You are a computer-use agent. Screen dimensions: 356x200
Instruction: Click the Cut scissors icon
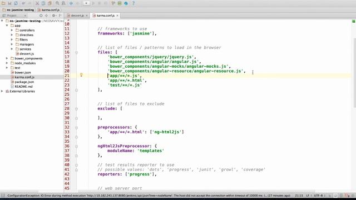37,3
